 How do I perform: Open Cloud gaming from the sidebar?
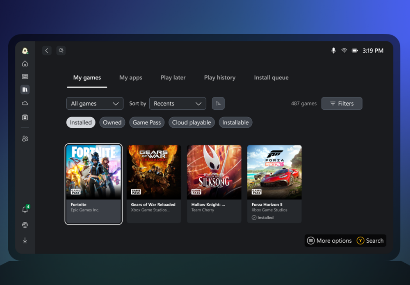[x=25, y=103]
